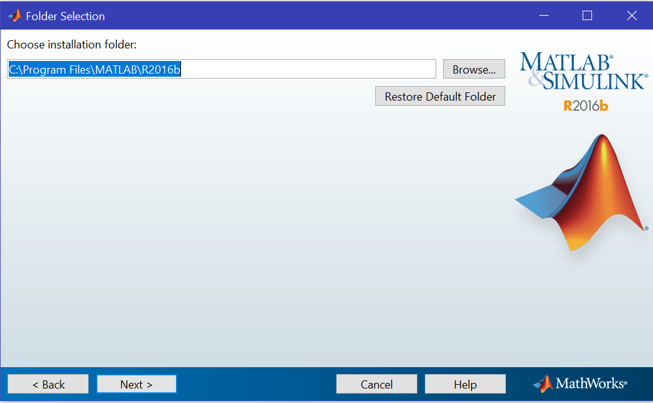Click Restore Default Folder button

point(440,96)
